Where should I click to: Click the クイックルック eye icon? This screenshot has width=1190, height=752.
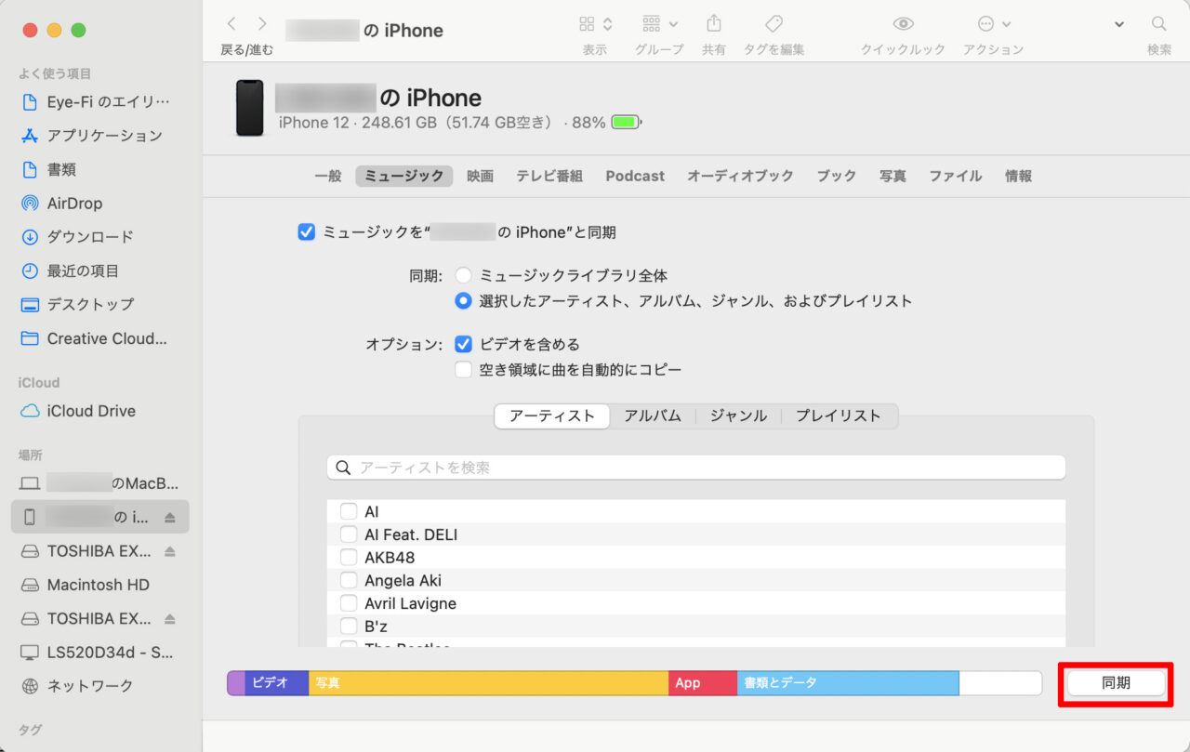coord(903,24)
